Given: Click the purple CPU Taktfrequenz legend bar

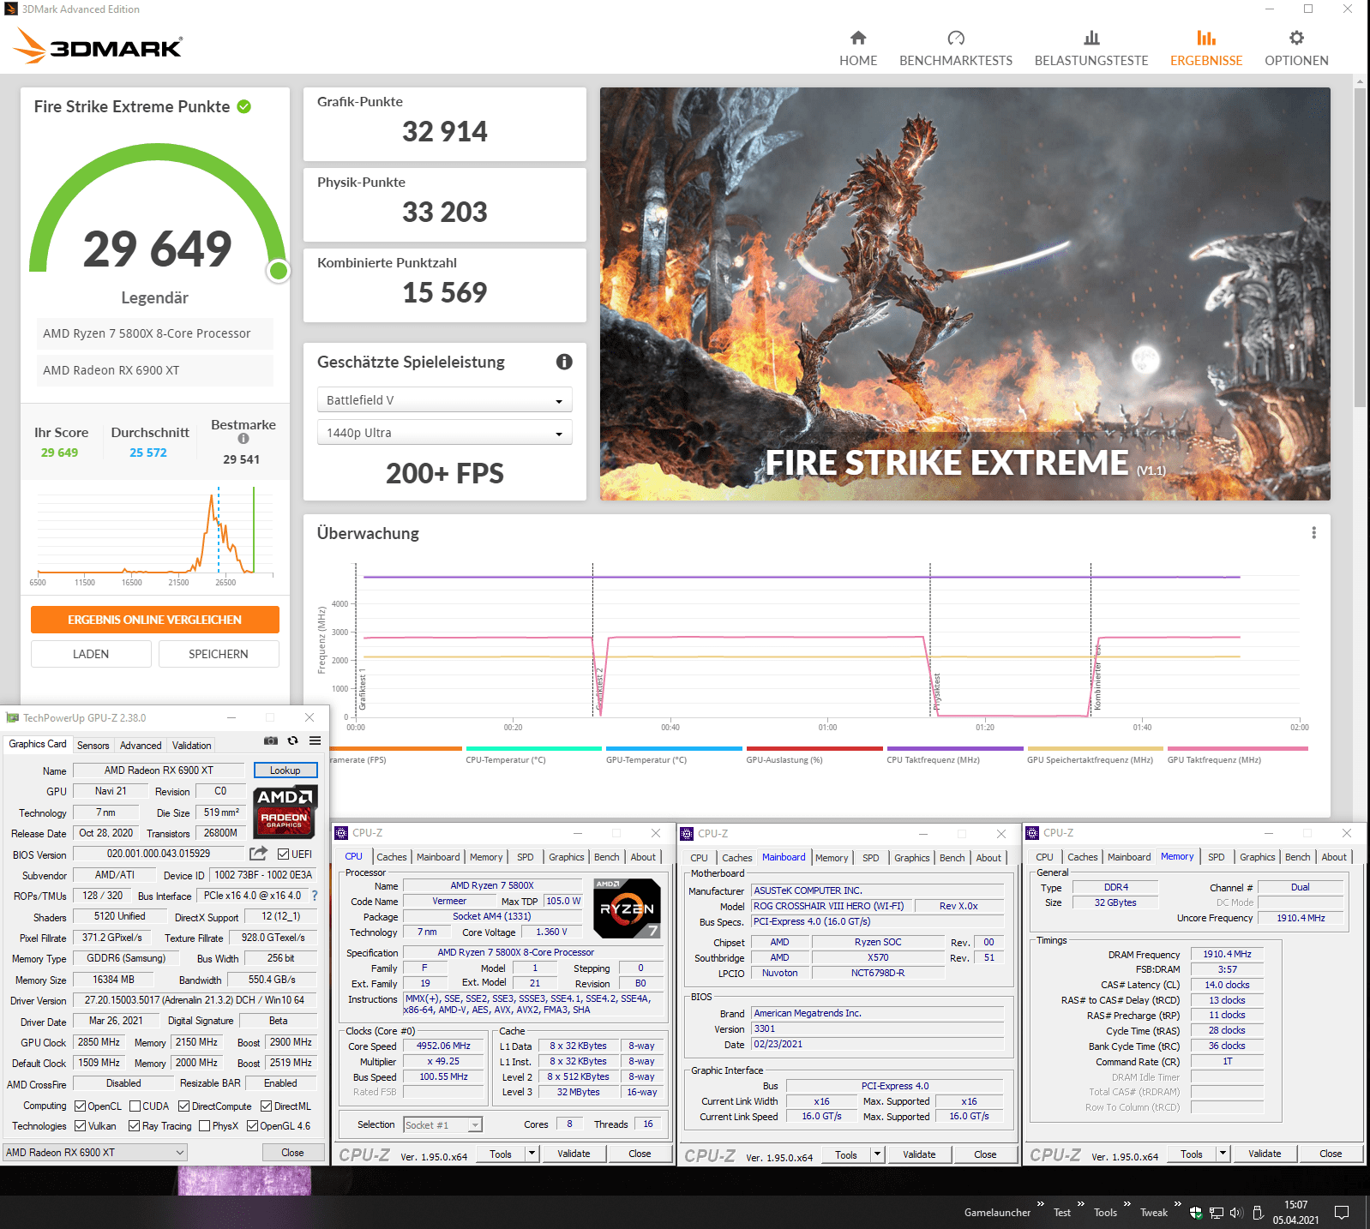Looking at the screenshot, I should tap(955, 748).
